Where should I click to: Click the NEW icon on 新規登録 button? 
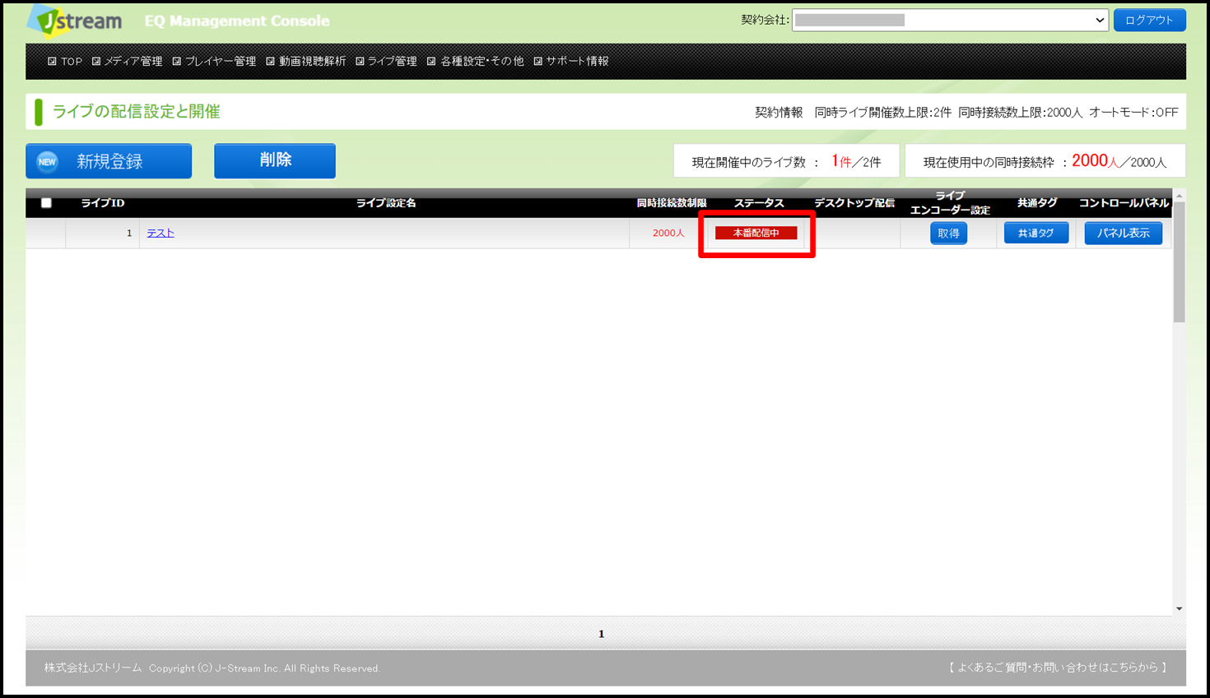pyautogui.click(x=48, y=162)
